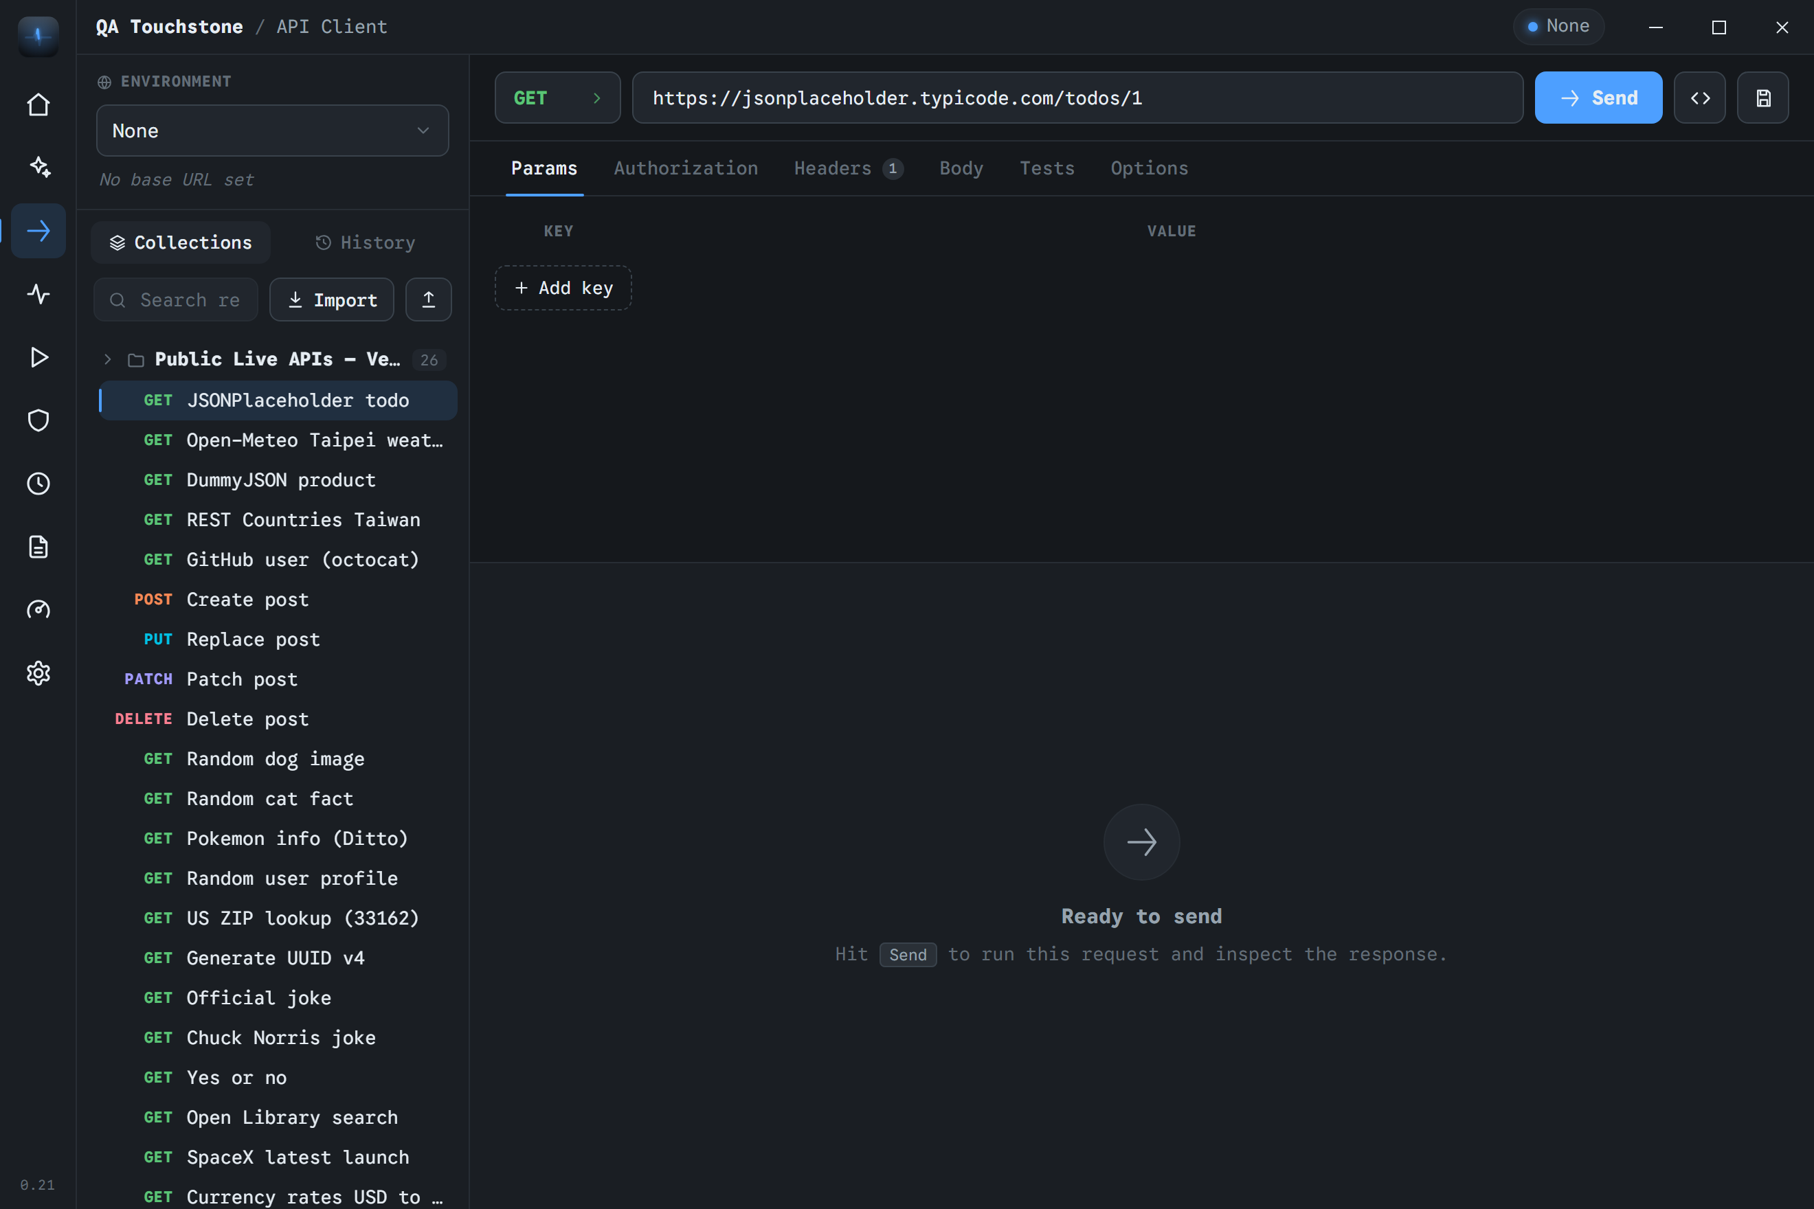1814x1209 pixels.
Task: Select the Yes or no request
Action: [278, 1077]
